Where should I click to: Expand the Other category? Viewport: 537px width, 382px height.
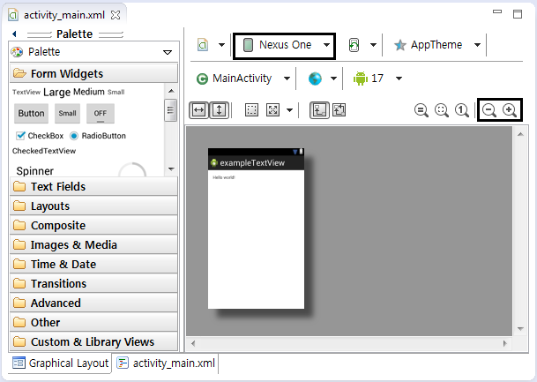click(93, 322)
